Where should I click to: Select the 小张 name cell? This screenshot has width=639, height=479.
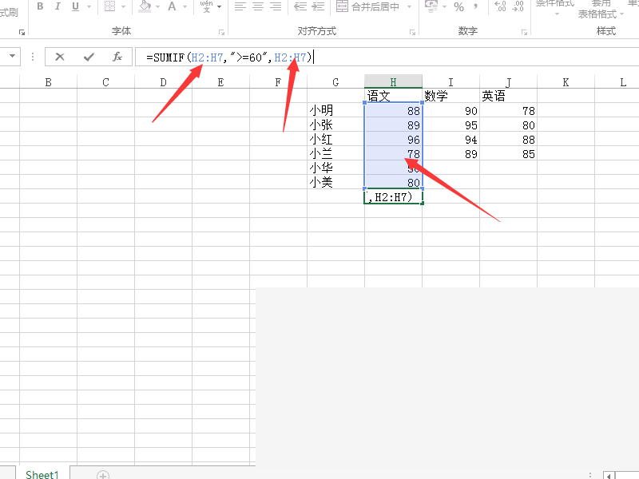pos(335,125)
